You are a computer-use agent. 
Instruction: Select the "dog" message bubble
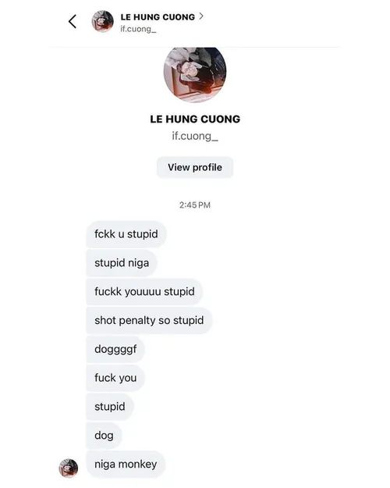click(104, 436)
